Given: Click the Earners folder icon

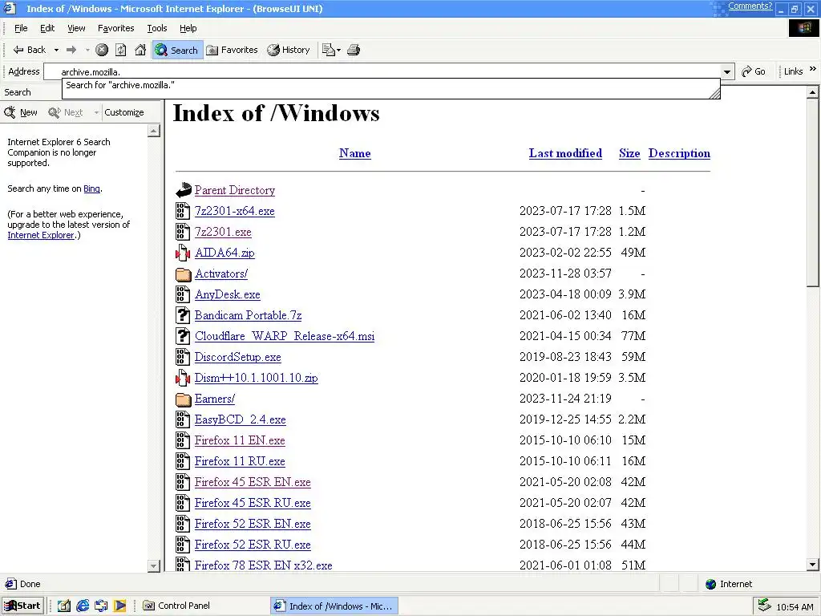Looking at the screenshot, I should 184,399.
